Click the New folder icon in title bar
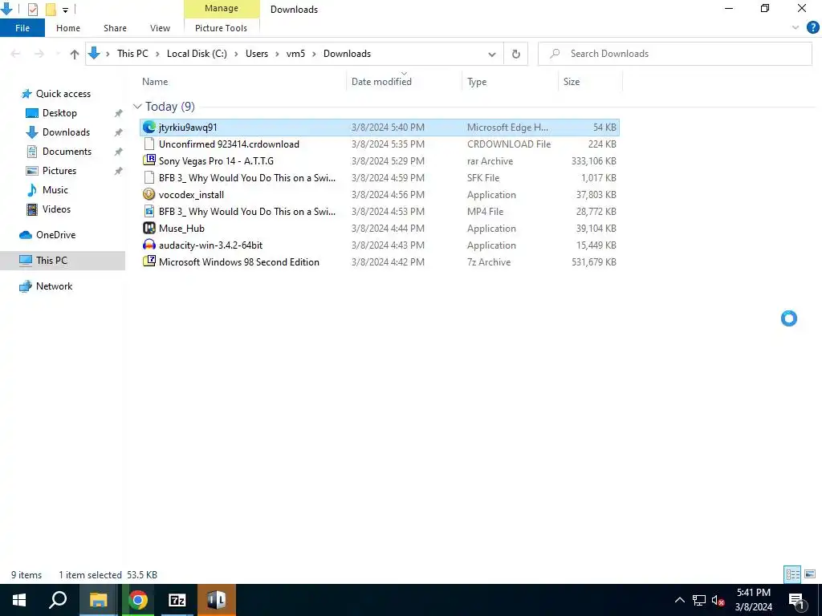This screenshot has width=822, height=616. click(x=51, y=9)
